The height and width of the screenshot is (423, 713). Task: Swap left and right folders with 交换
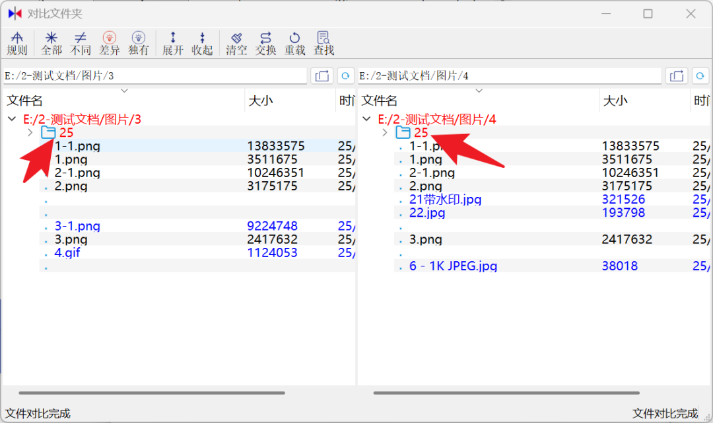click(265, 44)
